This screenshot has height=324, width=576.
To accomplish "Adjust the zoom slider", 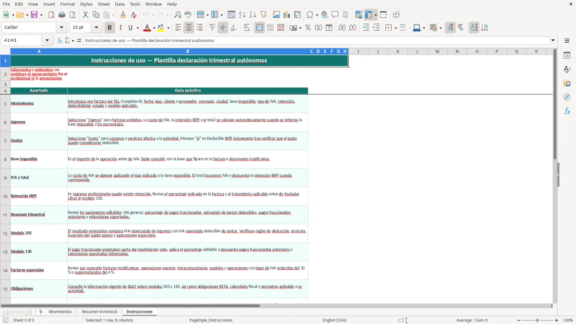I will 538,320.
